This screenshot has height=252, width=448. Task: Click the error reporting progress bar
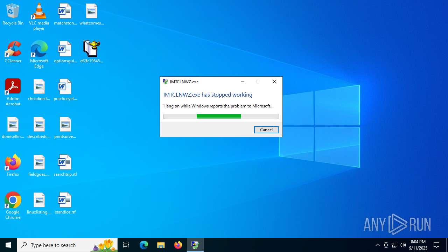point(221,116)
